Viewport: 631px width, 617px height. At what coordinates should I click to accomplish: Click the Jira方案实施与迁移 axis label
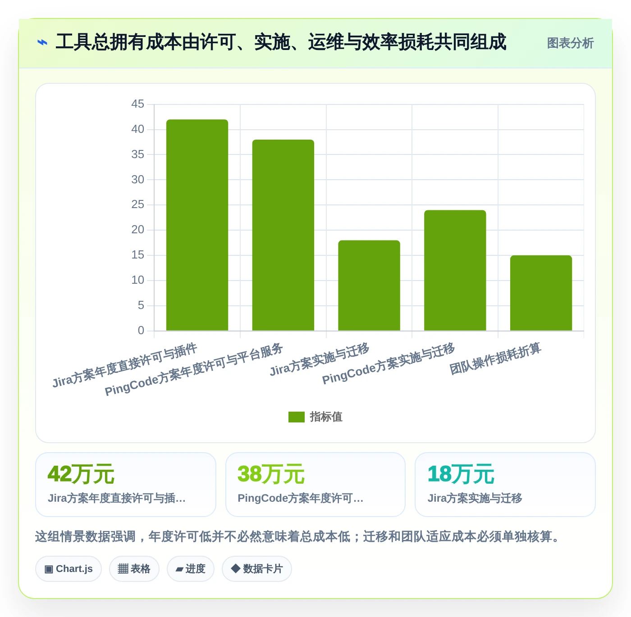320,359
